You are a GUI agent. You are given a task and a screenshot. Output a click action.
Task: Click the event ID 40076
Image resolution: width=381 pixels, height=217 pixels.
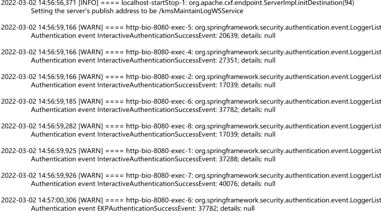[228, 184]
